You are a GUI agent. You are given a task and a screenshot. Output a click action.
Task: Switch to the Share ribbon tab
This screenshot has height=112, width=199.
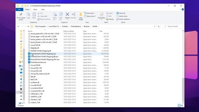tap(35, 9)
